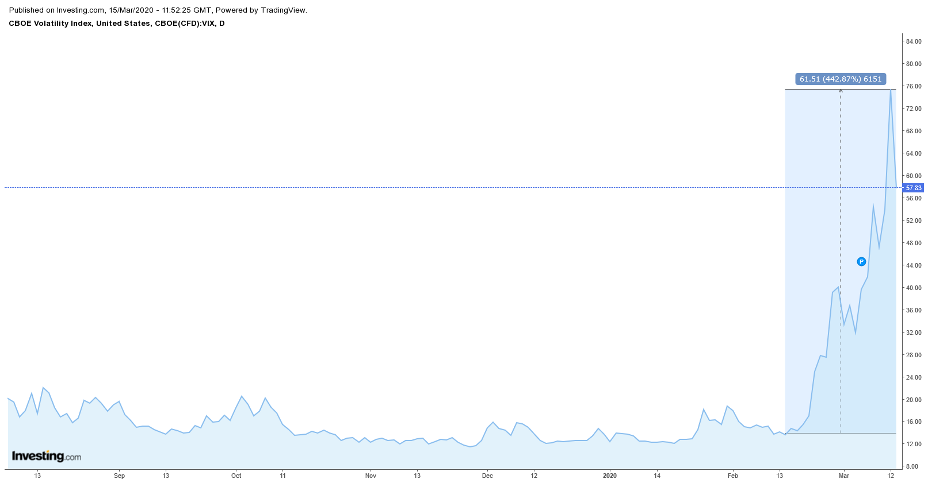Click the CBOE Volatility Index chart title

(x=117, y=24)
